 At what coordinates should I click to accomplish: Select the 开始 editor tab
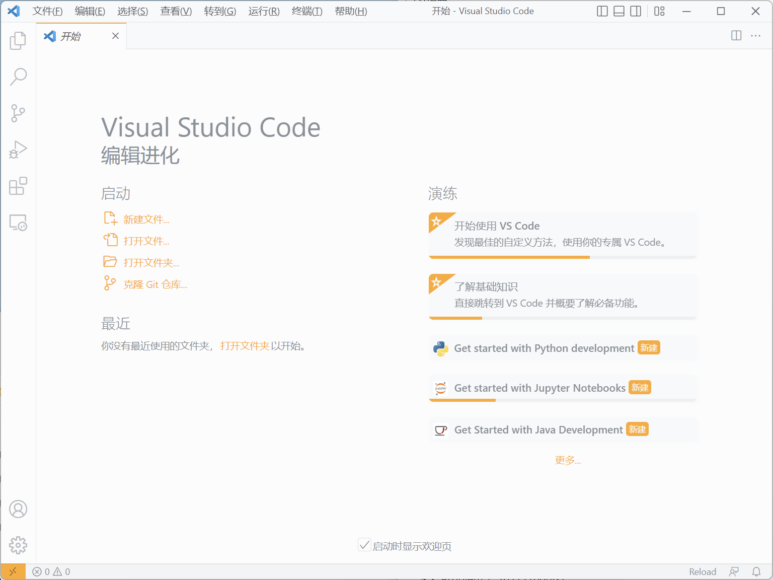tap(81, 36)
